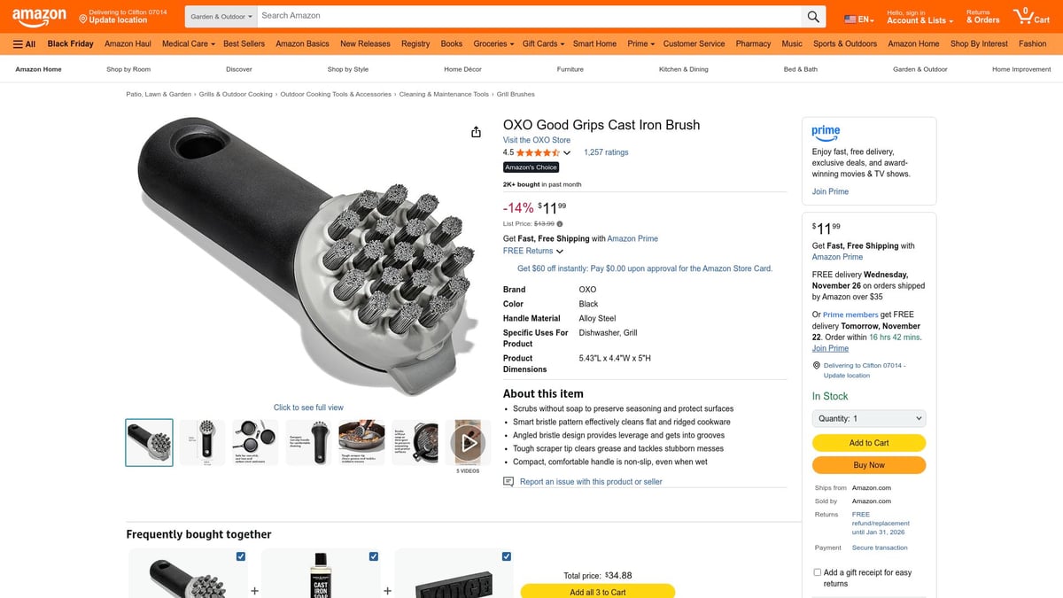Uncheck the cast iron oil bottle item
The image size is (1063, 598).
(373, 556)
